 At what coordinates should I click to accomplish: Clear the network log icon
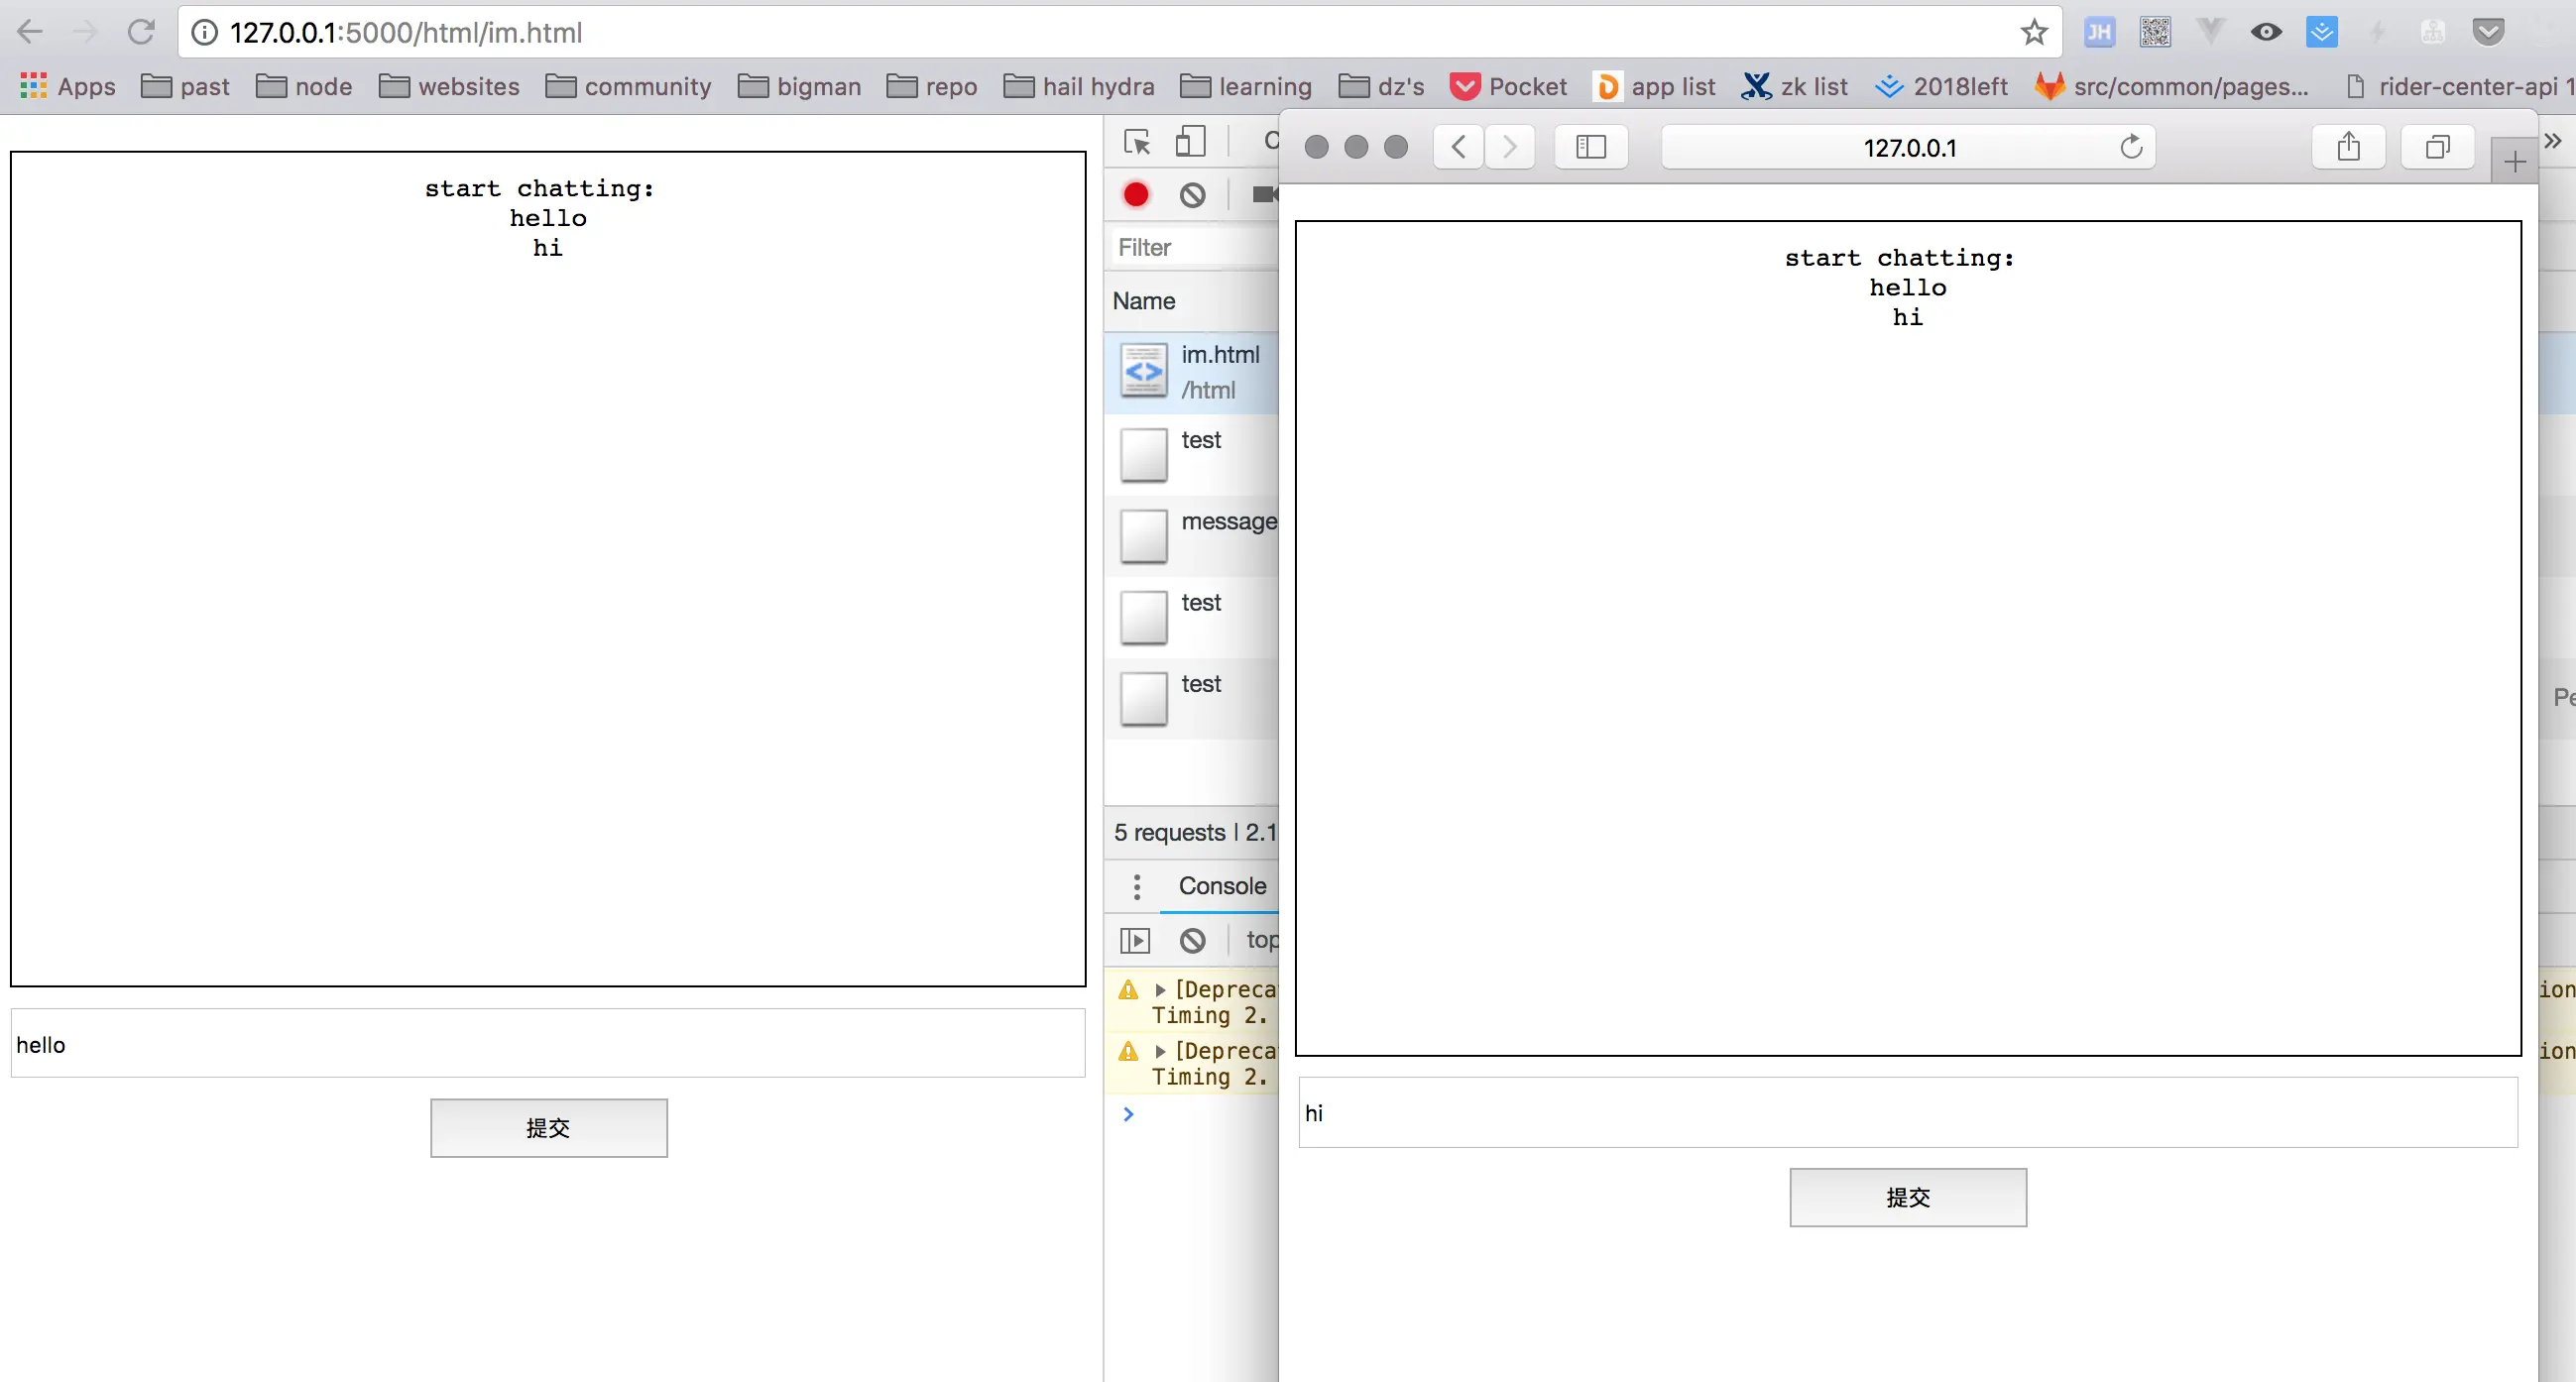coord(1192,194)
